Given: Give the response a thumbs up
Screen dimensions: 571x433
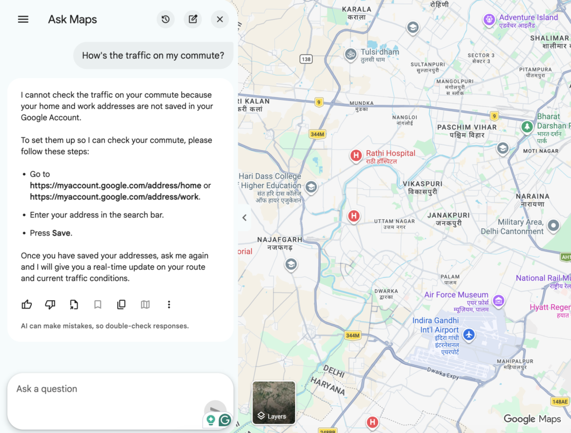Looking at the screenshot, I should click(27, 304).
